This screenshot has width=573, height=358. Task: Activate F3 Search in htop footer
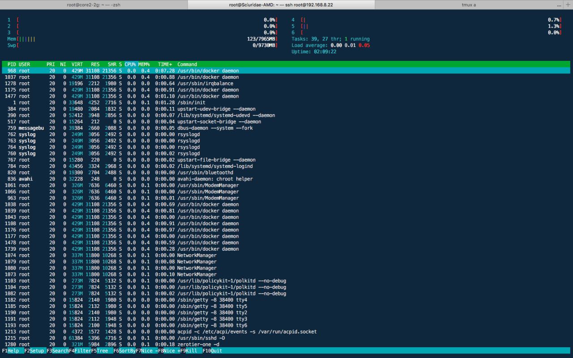[x=57, y=351]
